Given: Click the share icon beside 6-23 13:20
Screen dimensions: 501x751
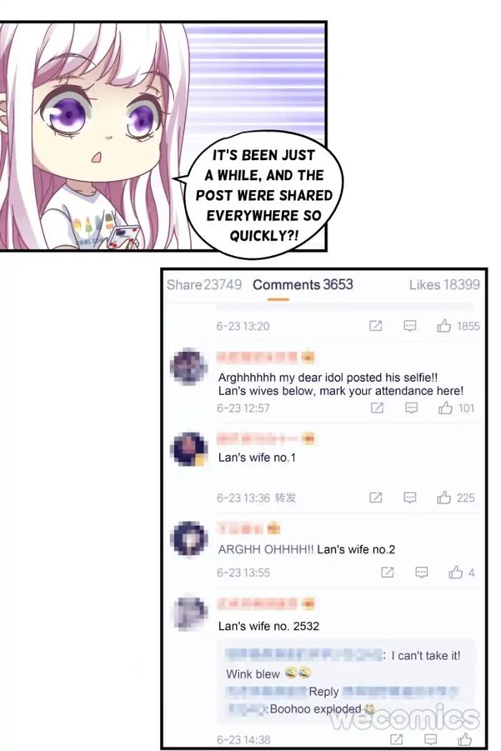Looking at the screenshot, I should tap(375, 326).
